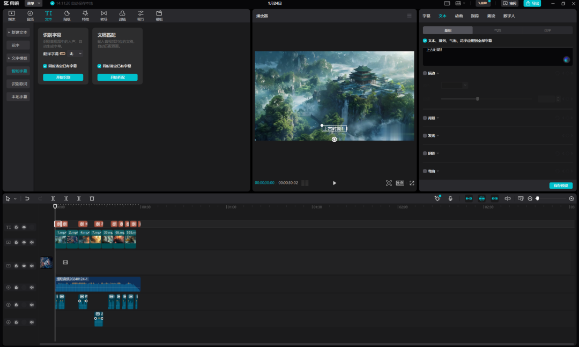The image size is (579, 347).
Task: Select the 气泡 bubble sub-tab
Action: click(498, 30)
